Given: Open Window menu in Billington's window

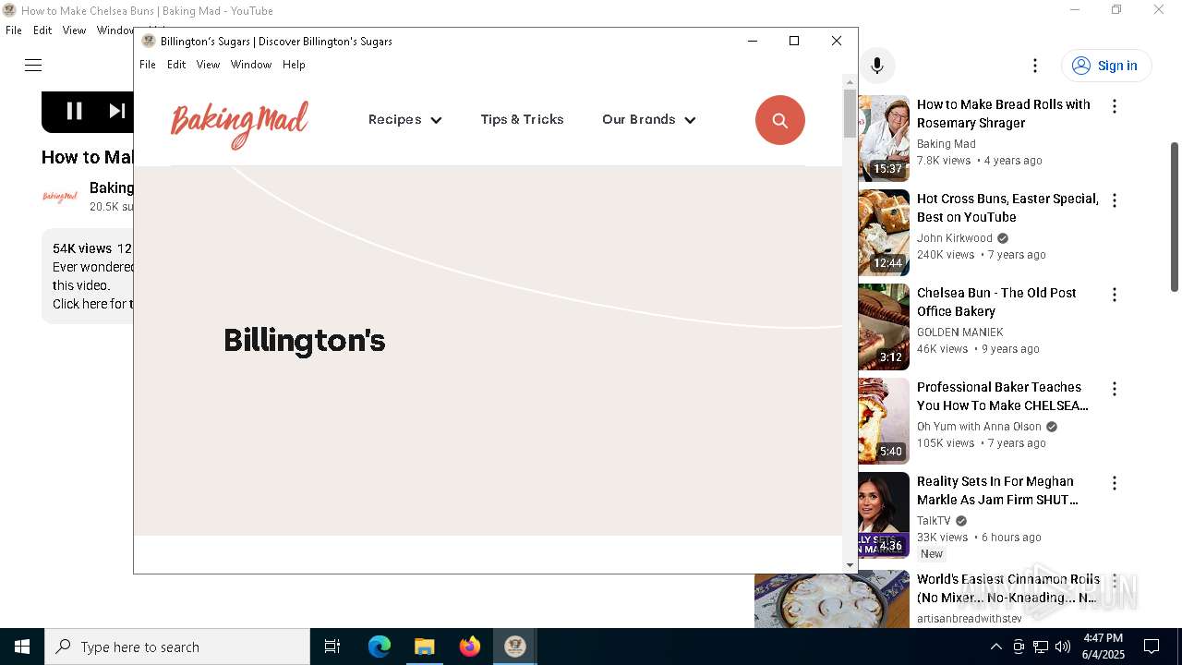Looking at the screenshot, I should [251, 65].
